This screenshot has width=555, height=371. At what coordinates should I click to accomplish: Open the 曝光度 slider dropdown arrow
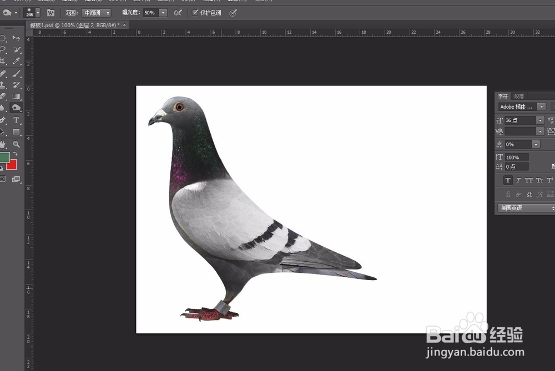pos(163,13)
